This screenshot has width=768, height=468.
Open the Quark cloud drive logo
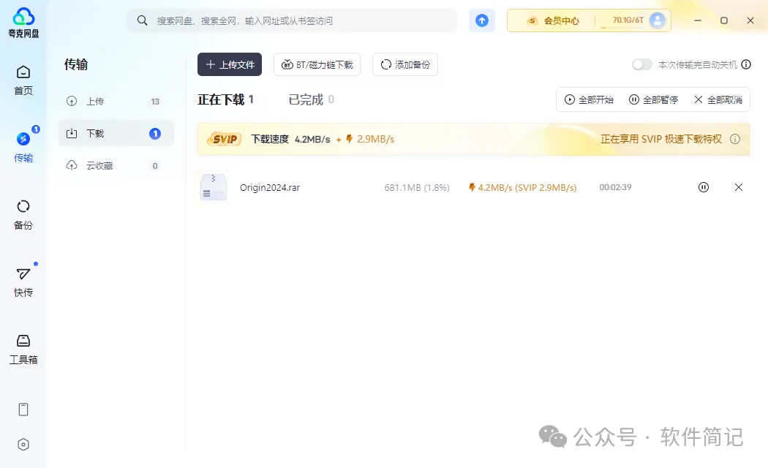[x=23, y=23]
